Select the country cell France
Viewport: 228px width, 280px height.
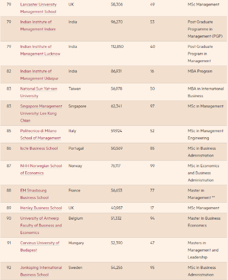75,191
